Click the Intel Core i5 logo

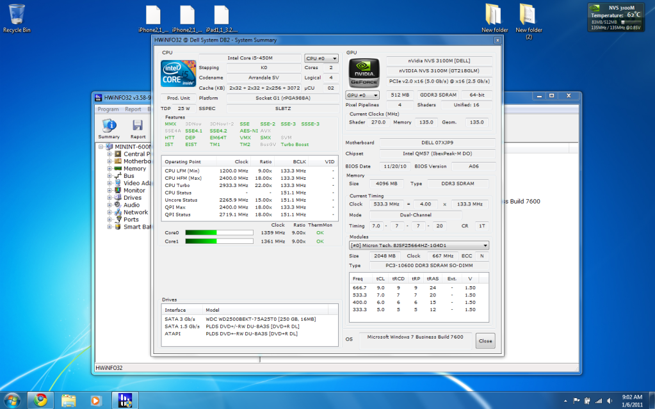(179, 74)
